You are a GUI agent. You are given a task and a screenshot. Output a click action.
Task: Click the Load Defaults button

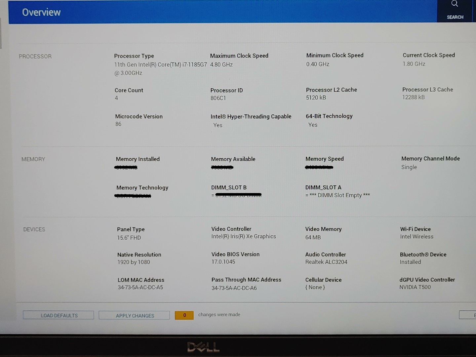click(x=59, y=315)
